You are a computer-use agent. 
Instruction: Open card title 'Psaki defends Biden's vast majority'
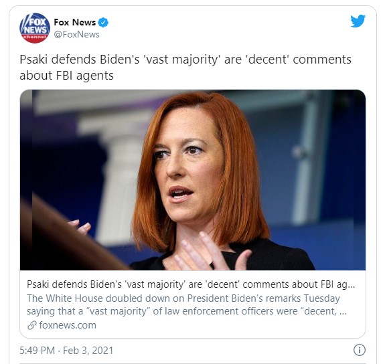(x=191, y=284)
